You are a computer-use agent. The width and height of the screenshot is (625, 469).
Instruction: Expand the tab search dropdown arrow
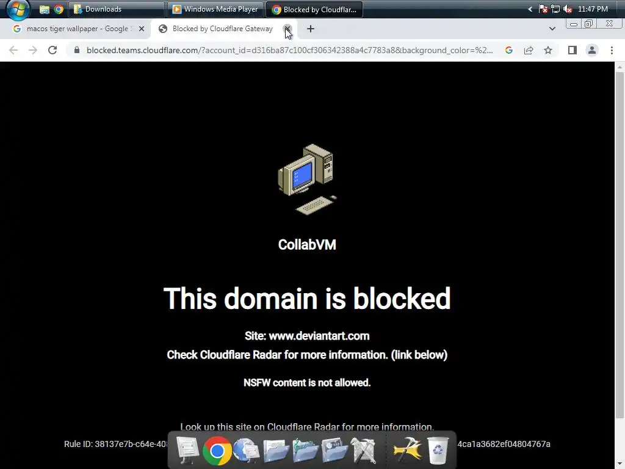click(x=552, y=29)
